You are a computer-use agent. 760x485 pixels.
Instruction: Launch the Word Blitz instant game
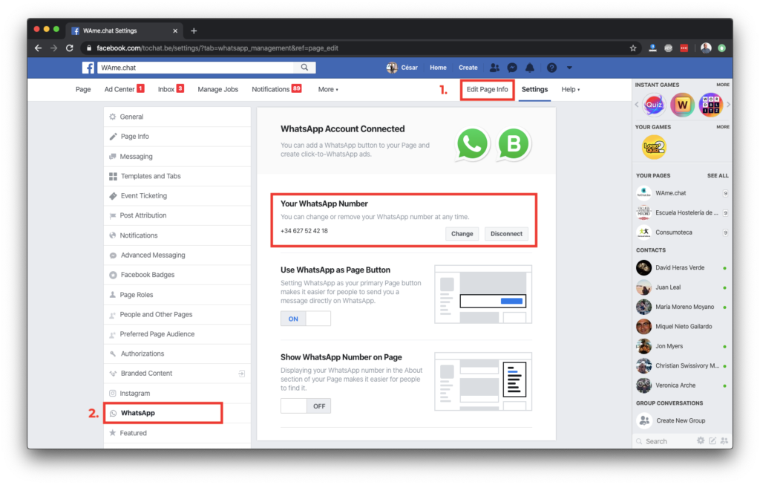pos(710,105)
